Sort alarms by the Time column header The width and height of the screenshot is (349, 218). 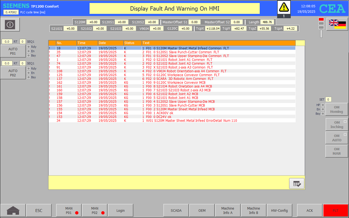coord(87,43)
